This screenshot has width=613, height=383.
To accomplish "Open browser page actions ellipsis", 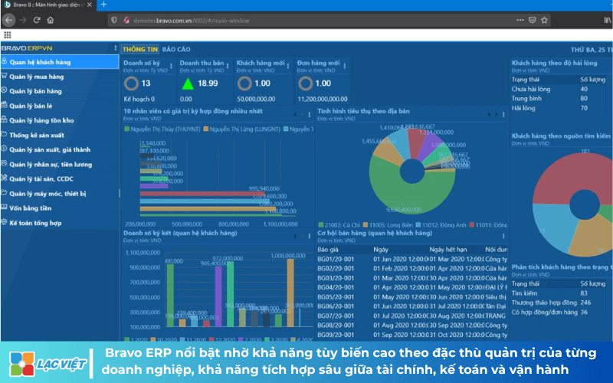I will [520, 20].
